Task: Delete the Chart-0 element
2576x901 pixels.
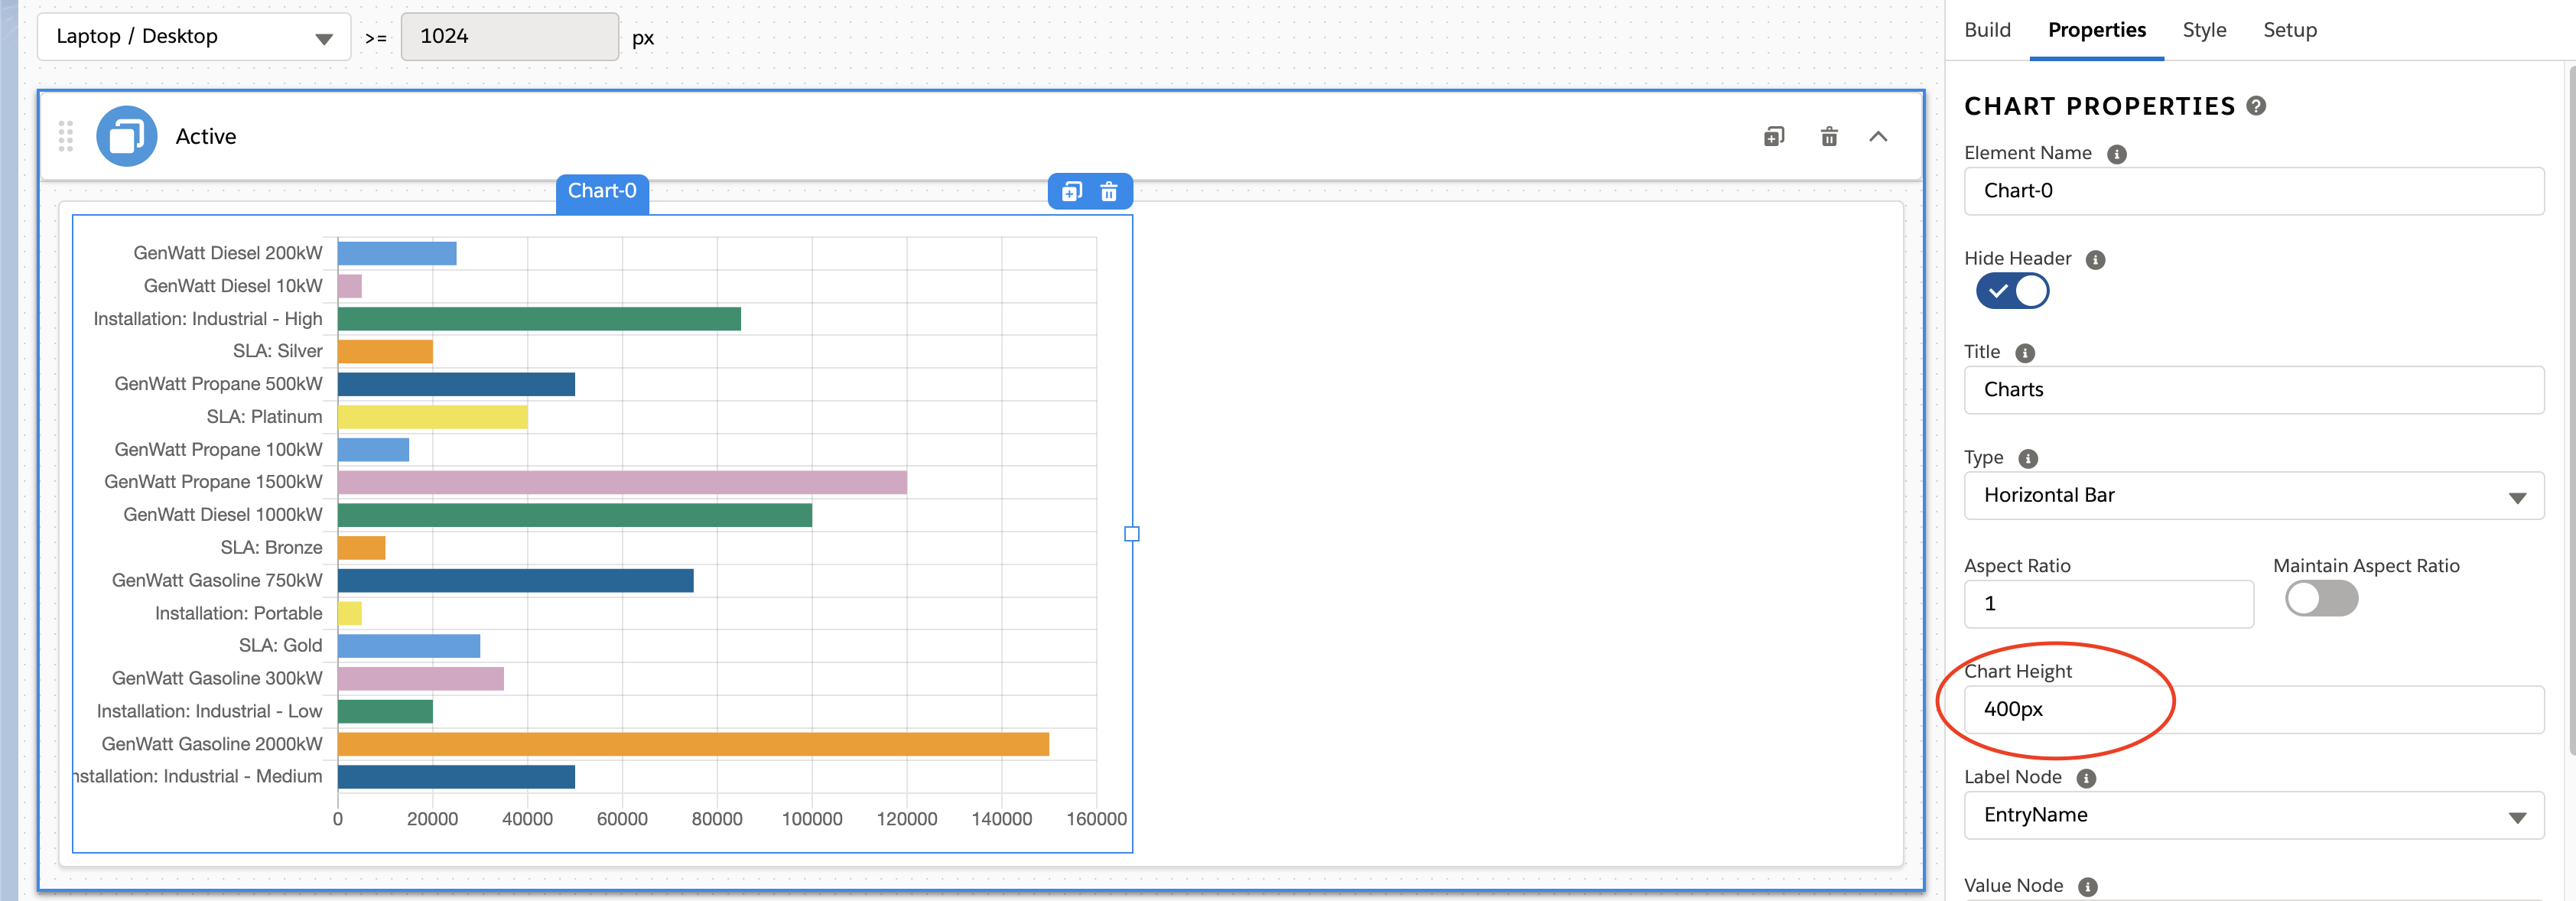Action: click(x=1109, y=192)
